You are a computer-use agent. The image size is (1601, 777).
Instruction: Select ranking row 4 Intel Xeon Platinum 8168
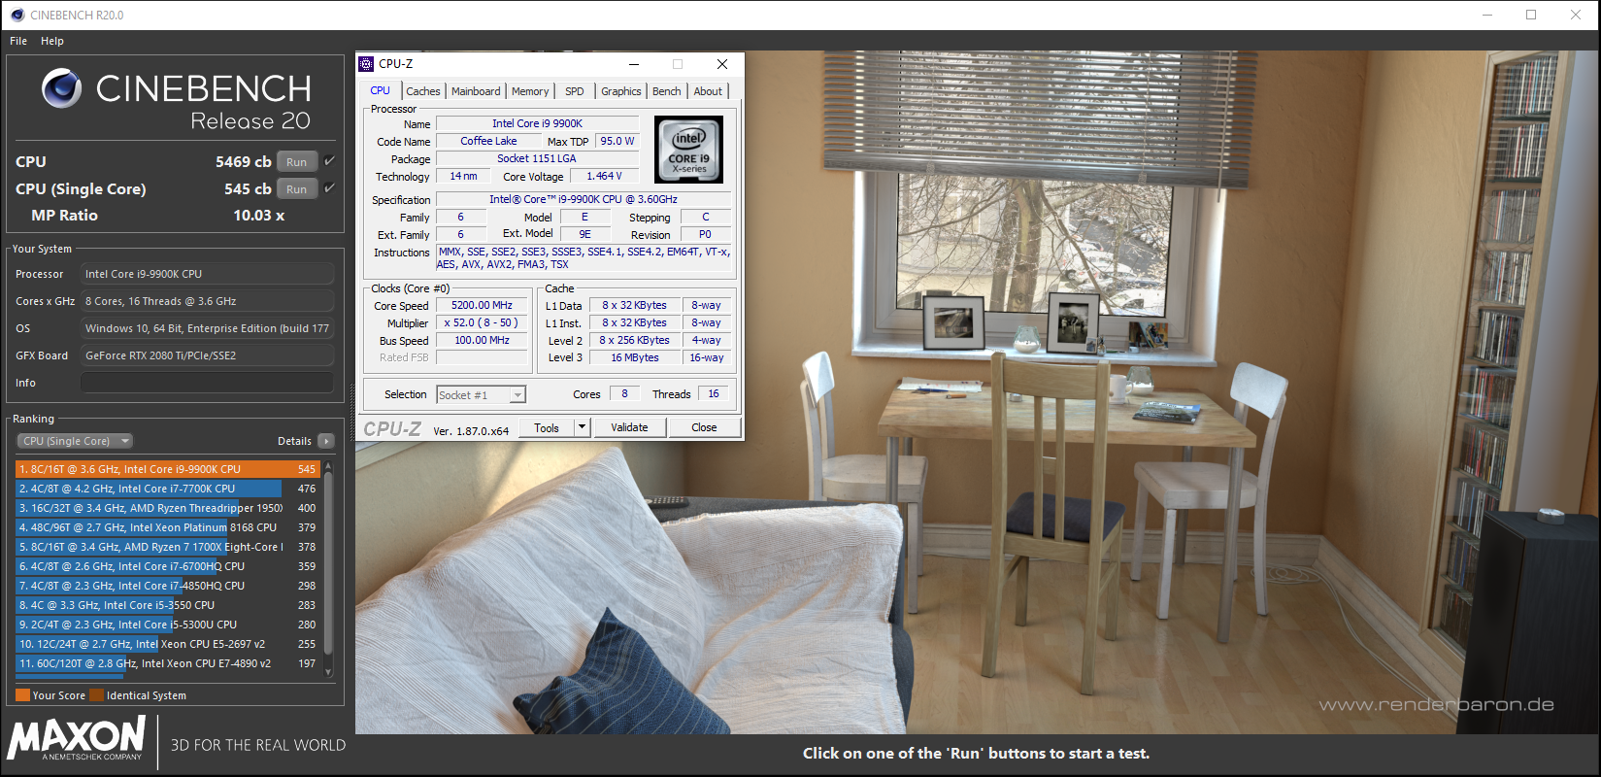168,527
